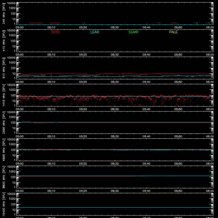Click 05:40 time label under 4995 MHz plot
The image size is (218, 218).
coord(146,164)
